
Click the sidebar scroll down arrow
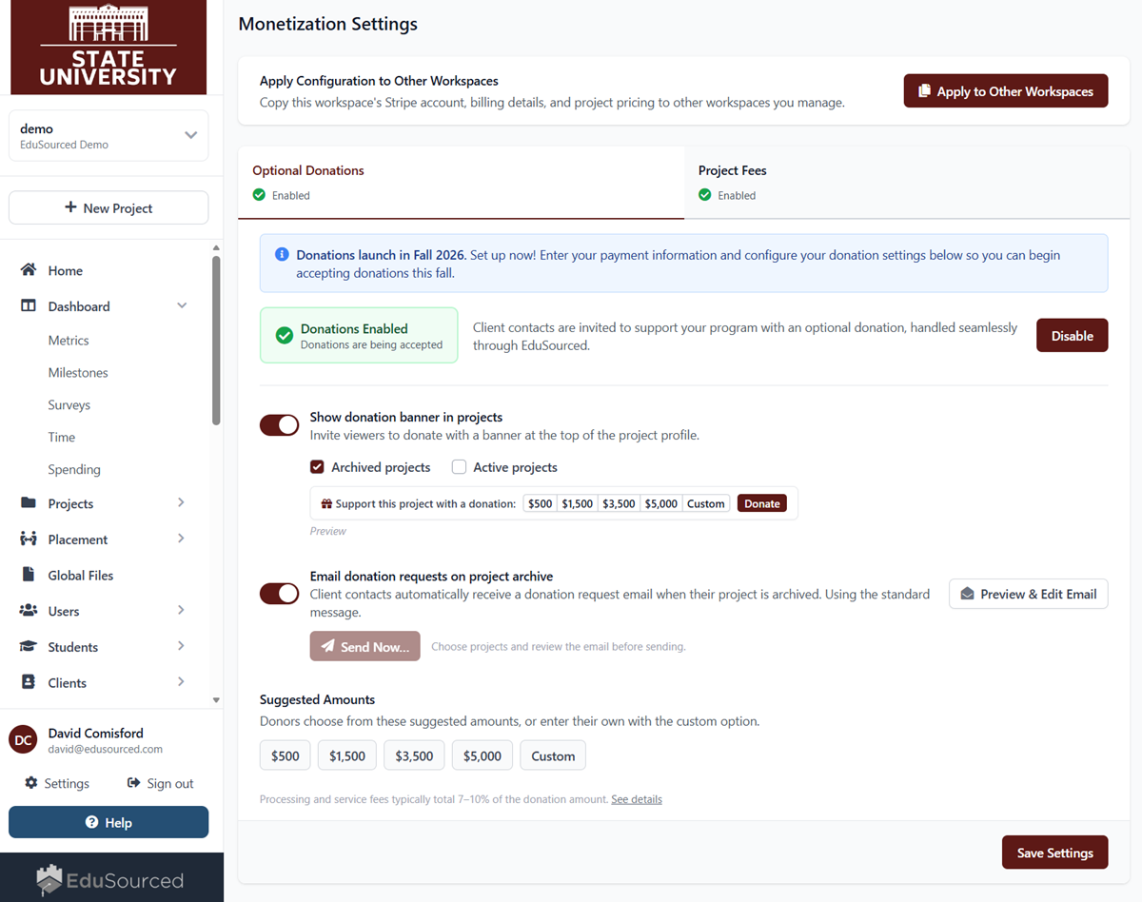[x=216, y=700]
